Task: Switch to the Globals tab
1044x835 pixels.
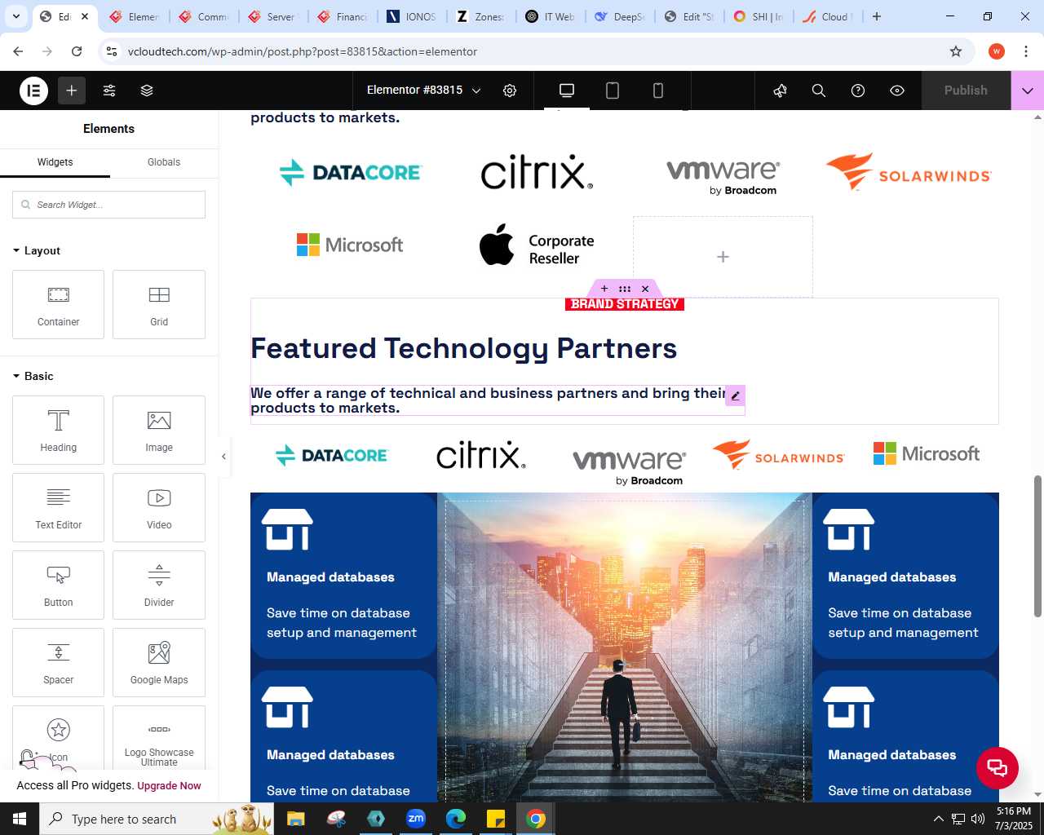Action: pyautogui.click(x=164, y=162)
